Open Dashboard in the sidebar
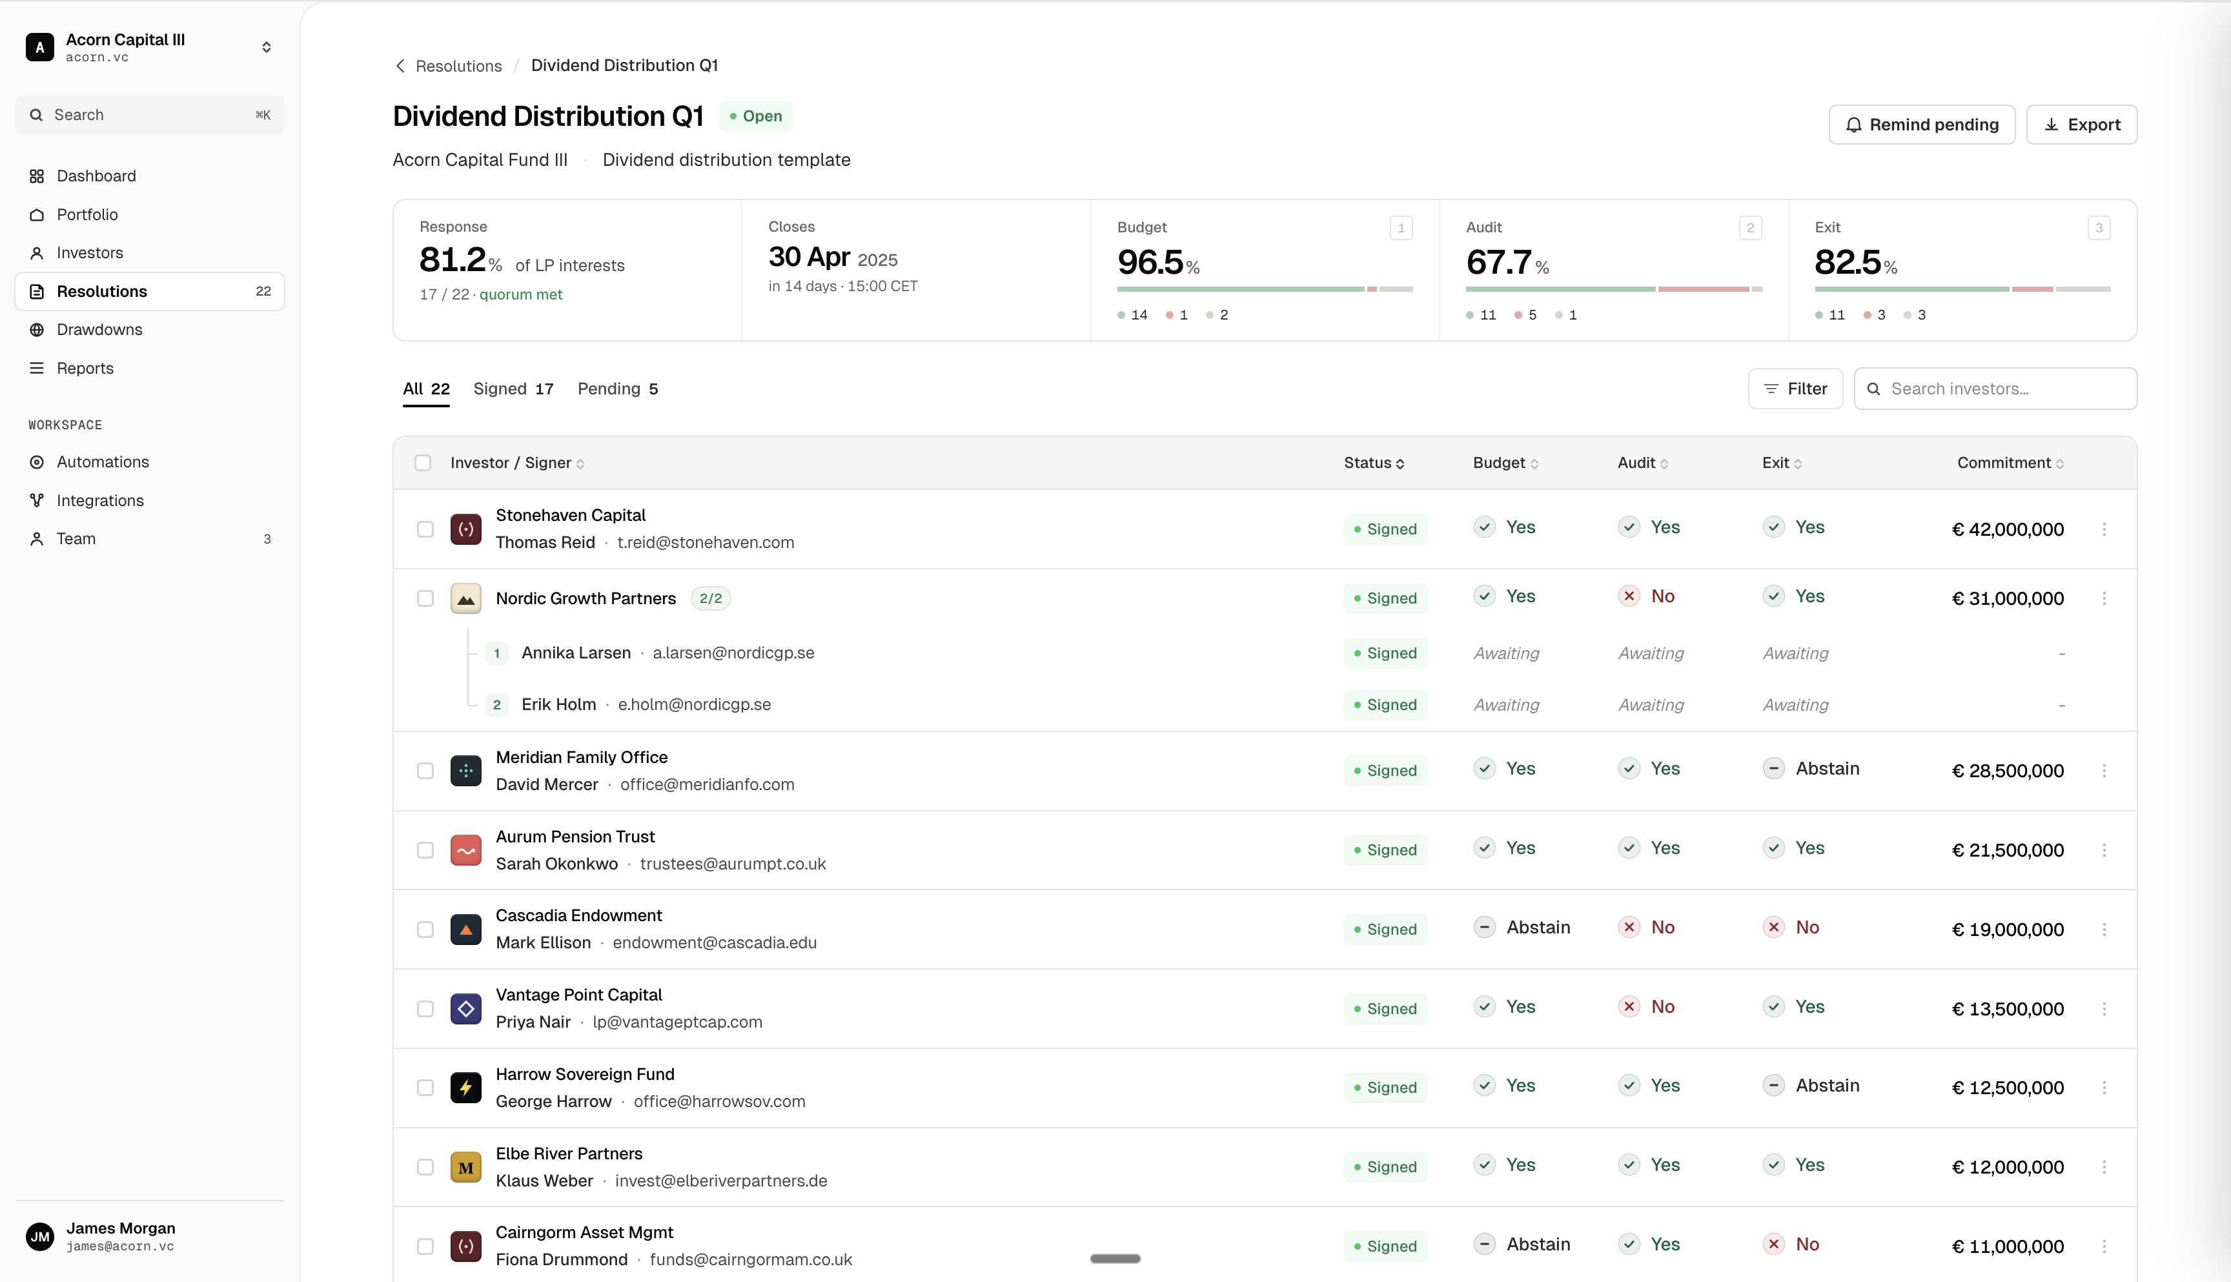The height and width of the screenshot is (1282, 2231). point(150,176)
